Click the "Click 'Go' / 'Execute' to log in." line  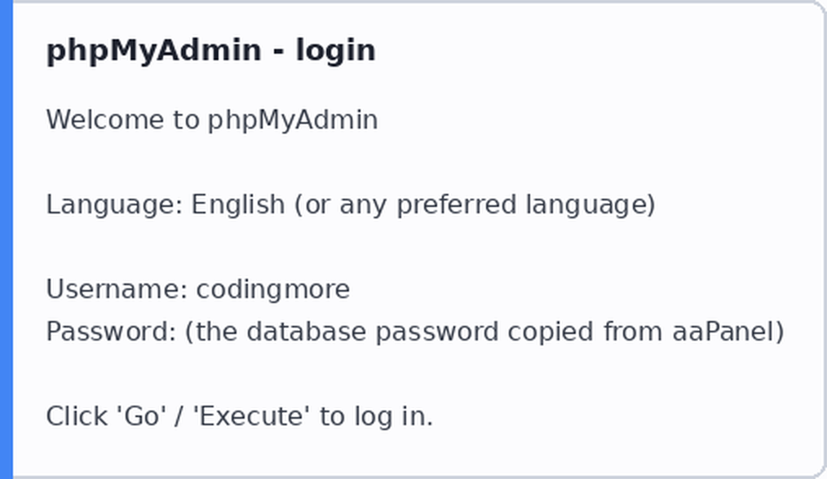click(240, 416)
